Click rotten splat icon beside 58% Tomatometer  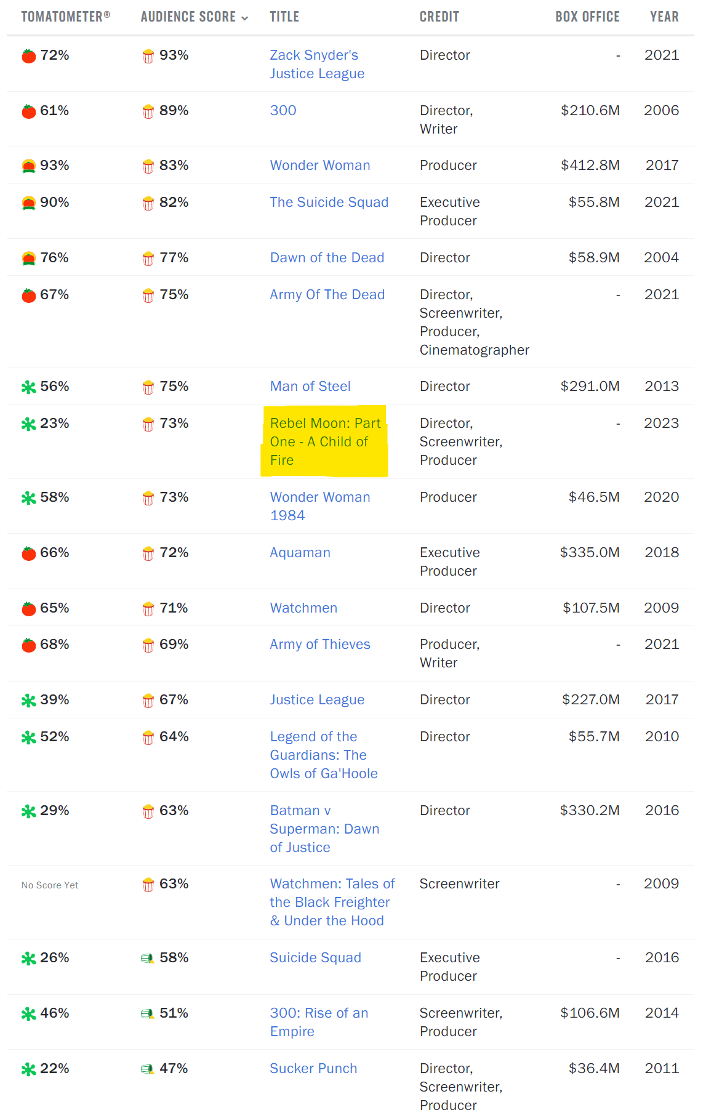[x=28, y=498]
